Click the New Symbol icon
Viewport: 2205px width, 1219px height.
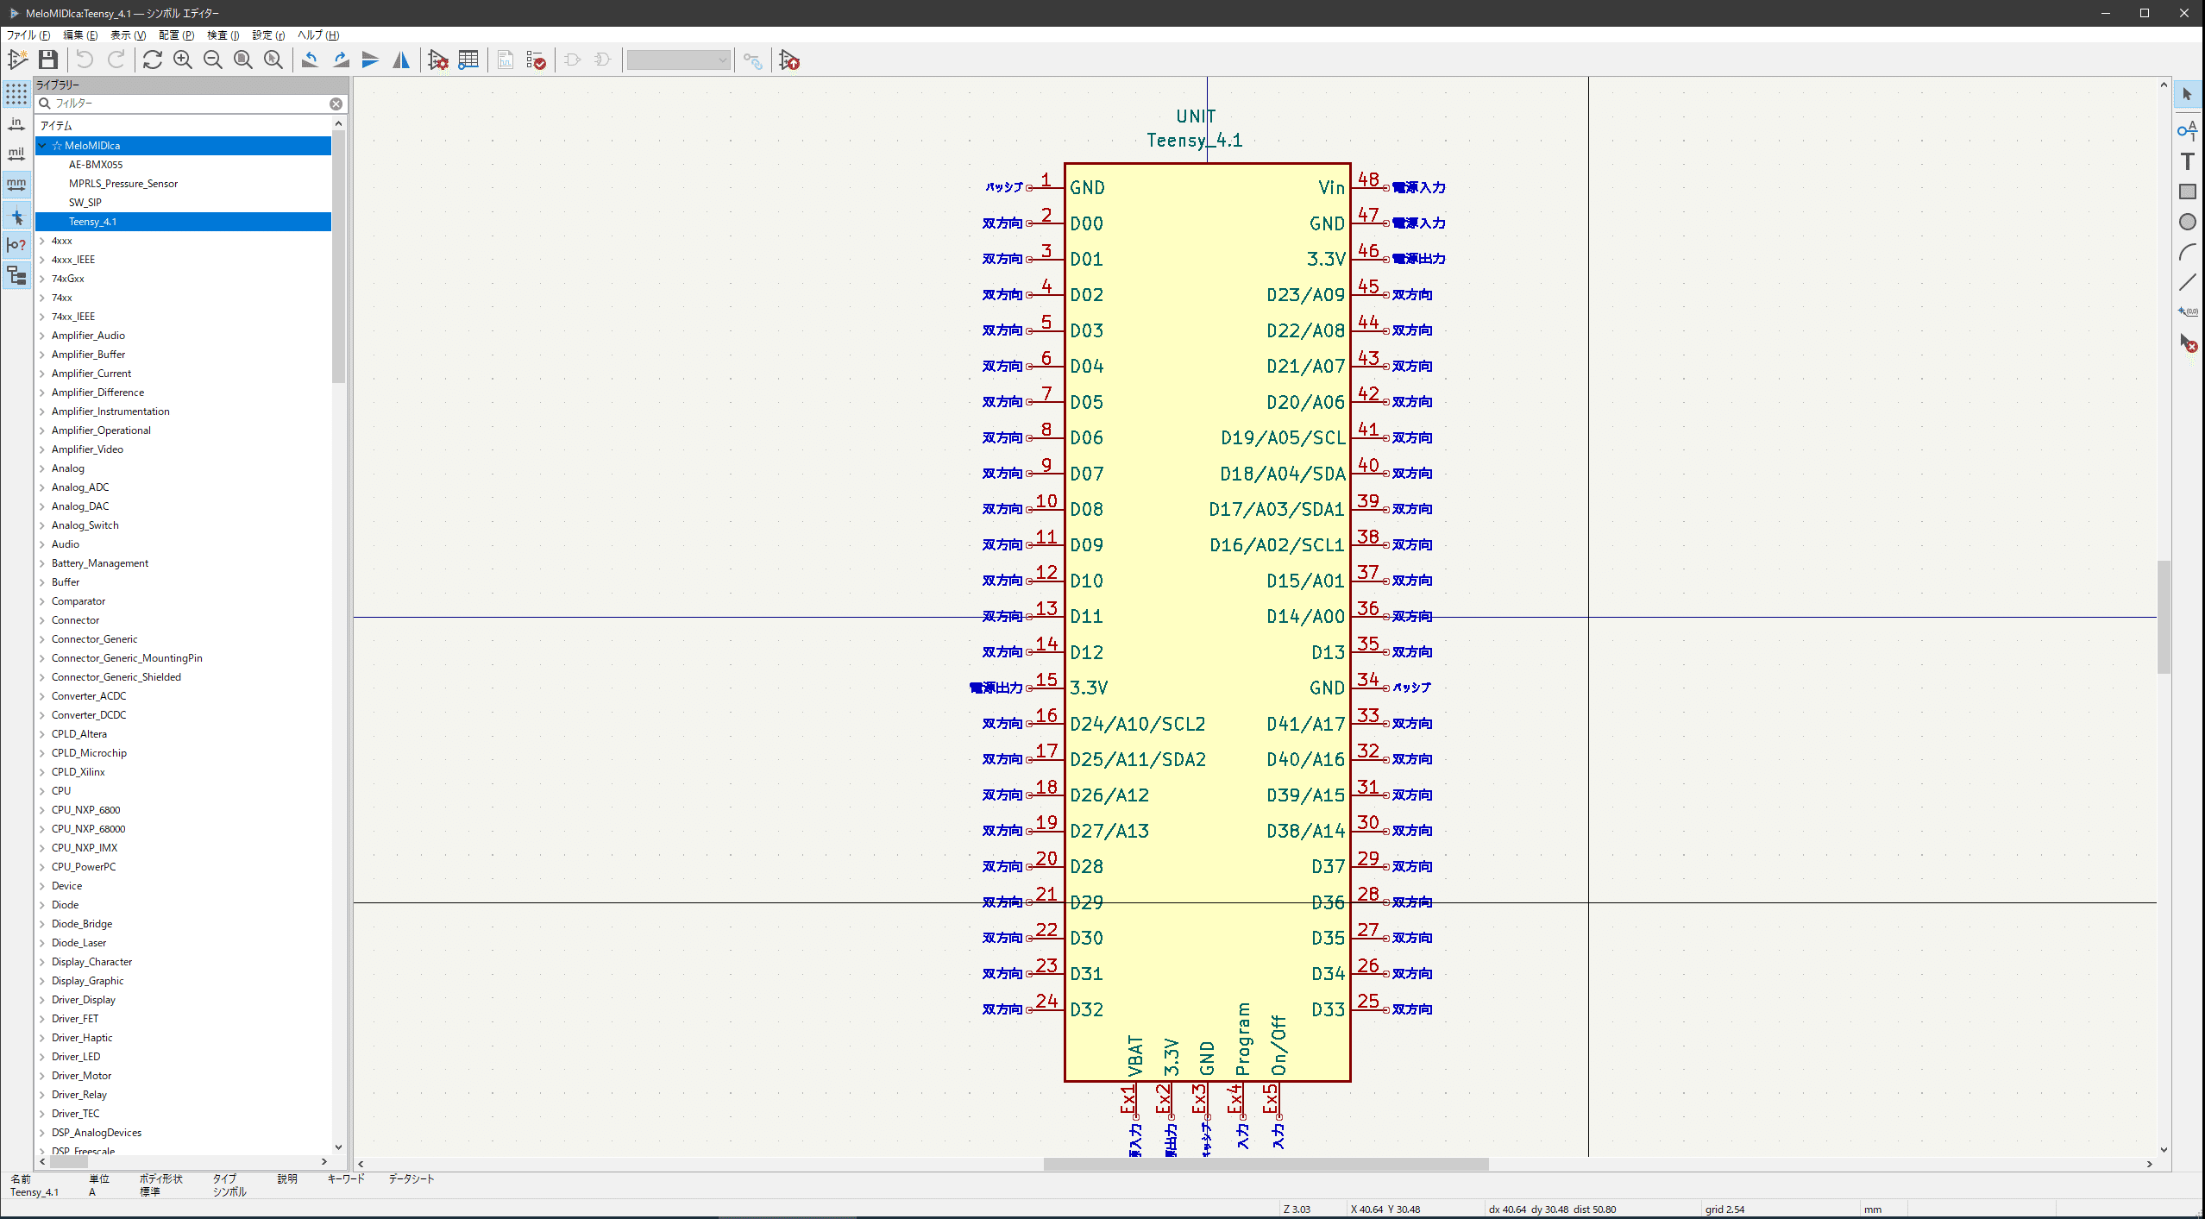tap(17, 60)
